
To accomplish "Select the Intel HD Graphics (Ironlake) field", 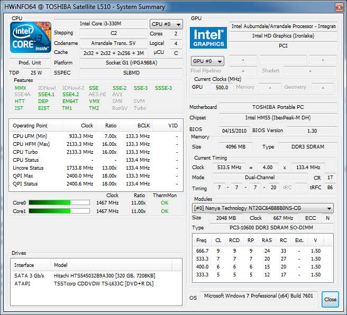I will click(284, 36).
